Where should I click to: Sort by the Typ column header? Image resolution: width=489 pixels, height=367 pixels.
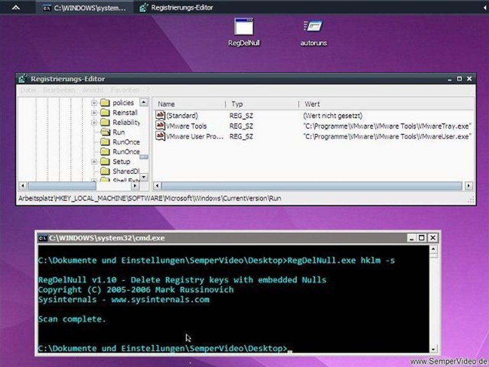[262, 104]
